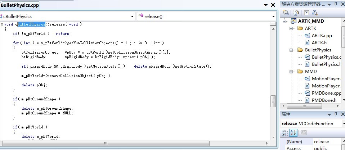Click the MMD folder icon
Viewport: 345px width, 150px height.
[x=300, y=71]
